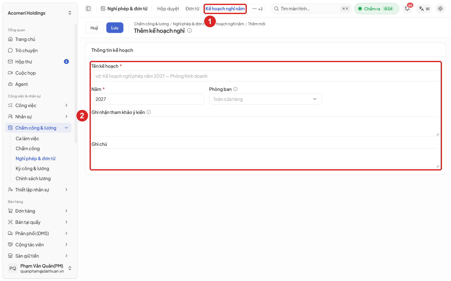
Task: Open Chấm công & lương breadcrumb link
Action: (x=151, y=24)
